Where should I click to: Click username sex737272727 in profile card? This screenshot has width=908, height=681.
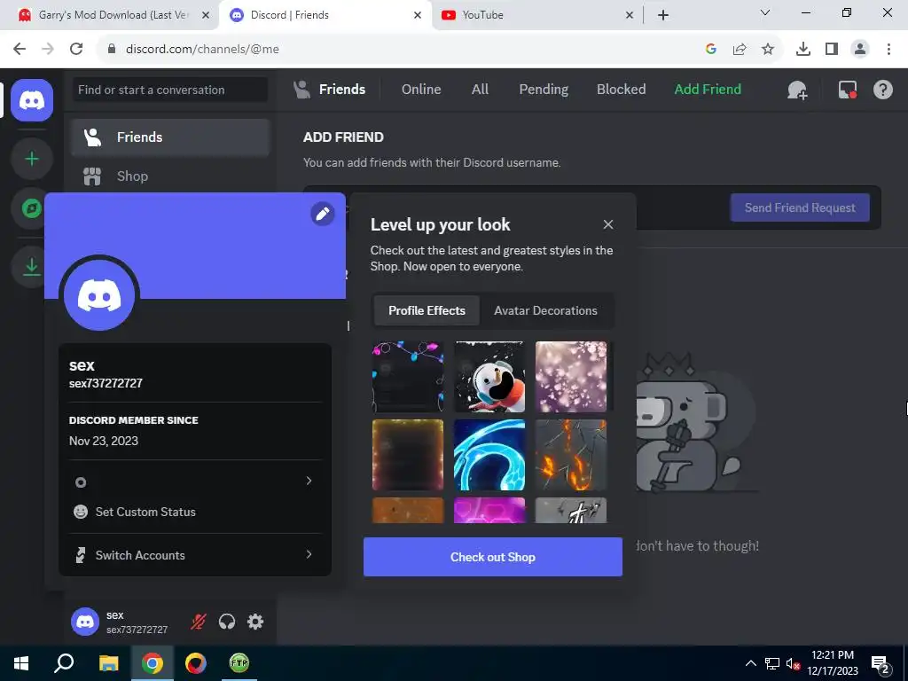pyautogui.click(x=106, y=383)
